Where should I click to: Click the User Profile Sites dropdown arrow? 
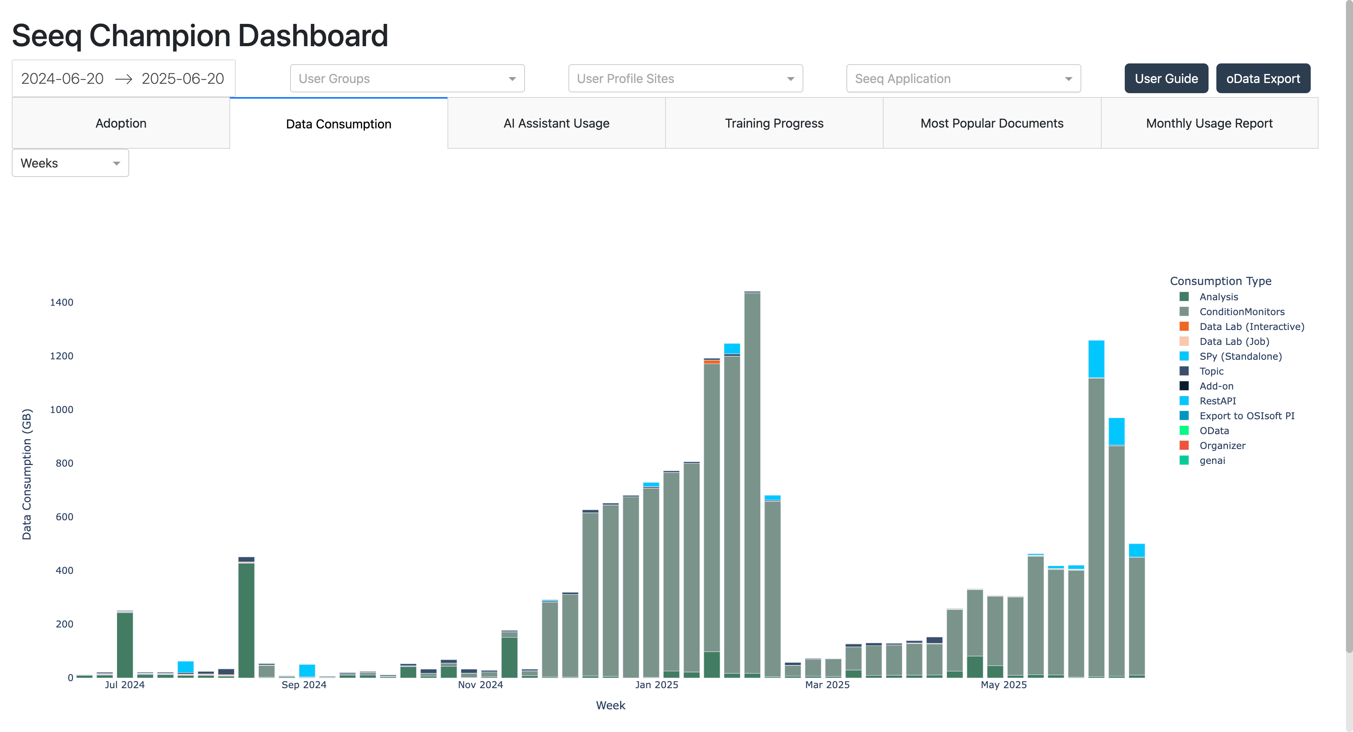point(790,79)
